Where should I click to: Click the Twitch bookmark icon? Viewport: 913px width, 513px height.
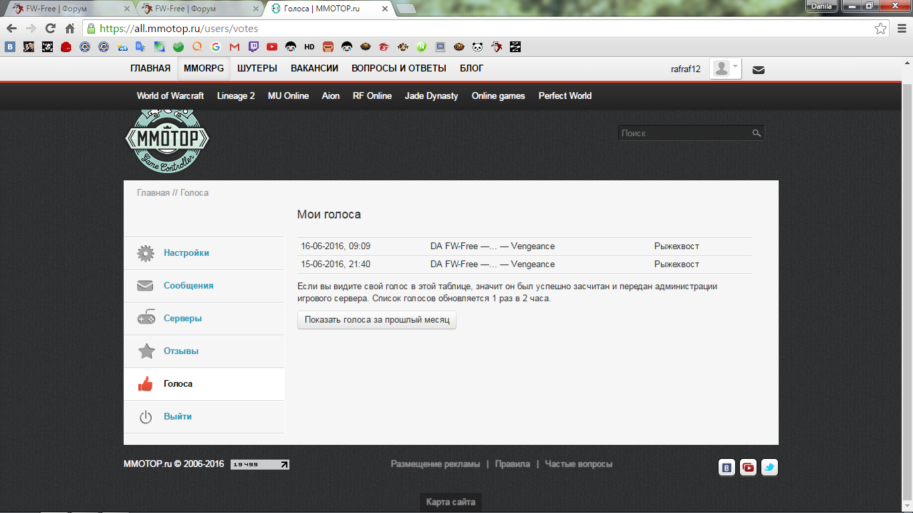(x=253, y=47)
